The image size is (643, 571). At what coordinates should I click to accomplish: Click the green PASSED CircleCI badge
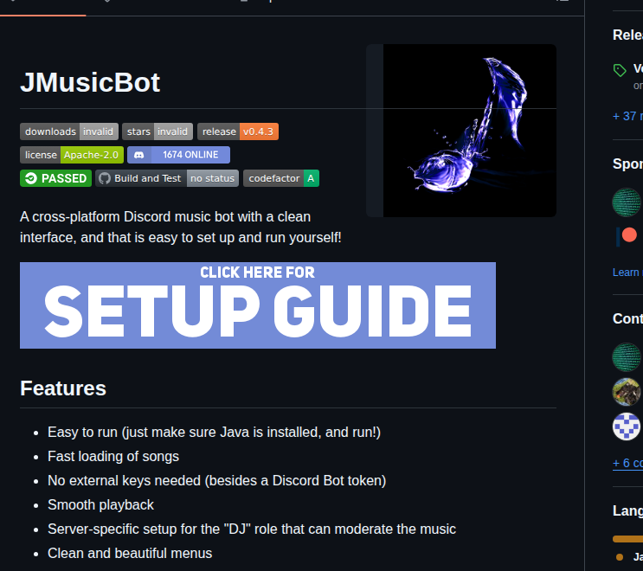[x=55, y=178]
